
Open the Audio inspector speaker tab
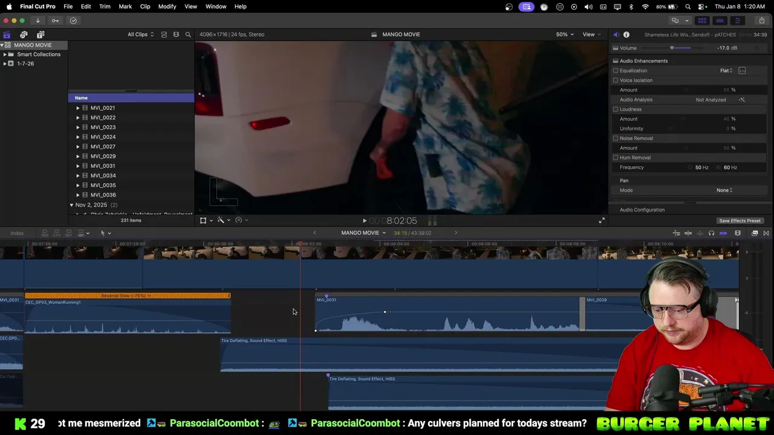coord(616,34)
